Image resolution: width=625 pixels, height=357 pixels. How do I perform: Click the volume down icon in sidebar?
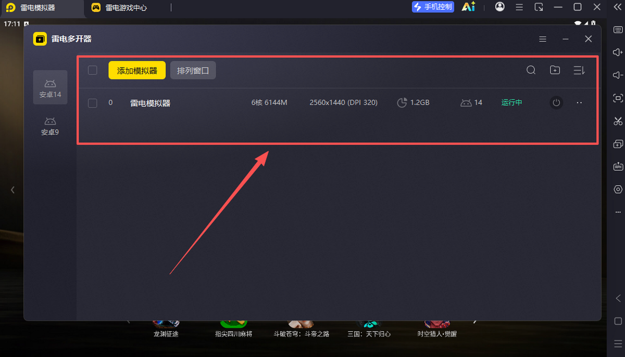618,75
